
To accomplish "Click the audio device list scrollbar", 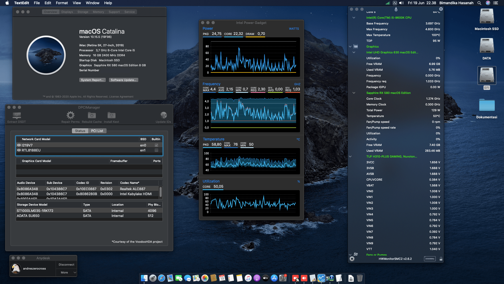I will pyautogui.click(x=161, y=191).
